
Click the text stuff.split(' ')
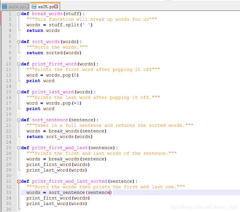coord(70,25)
